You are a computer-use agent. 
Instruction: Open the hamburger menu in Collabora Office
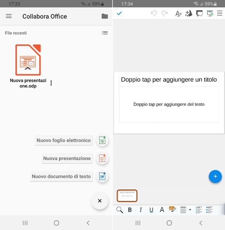pyautogui.click(x=9, y=16)
